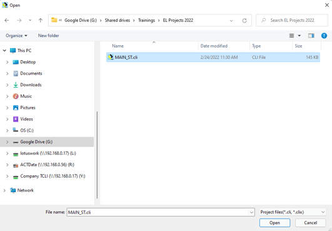Expand the Documents tree node

pyautogui.click(x=8, y=73)
